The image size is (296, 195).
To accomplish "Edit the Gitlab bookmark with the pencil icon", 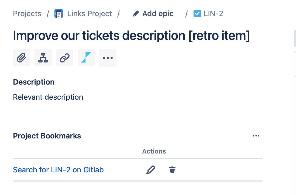I will coord(151,170).
